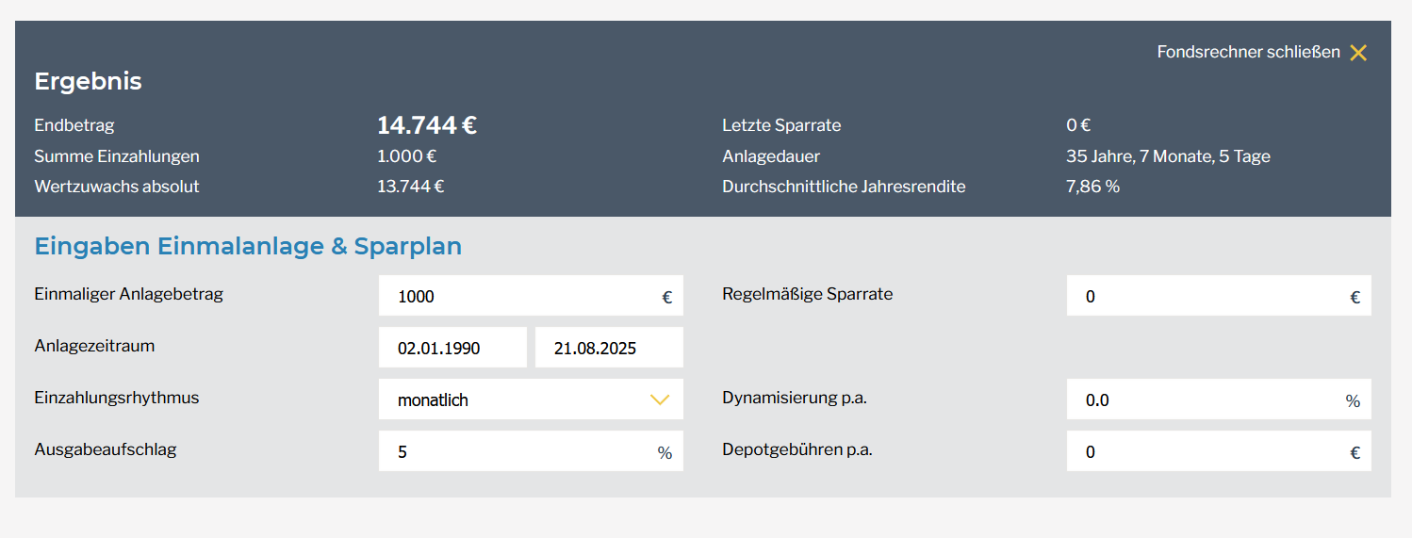This screenshot has height=538, width=1412.
Task: Open the 'monatlich' payment rhythm combo box
Action: click(518, 399)
